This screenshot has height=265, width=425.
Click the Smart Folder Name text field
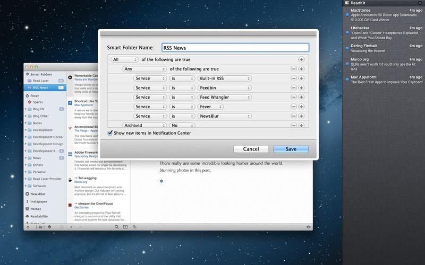point(235,48)
